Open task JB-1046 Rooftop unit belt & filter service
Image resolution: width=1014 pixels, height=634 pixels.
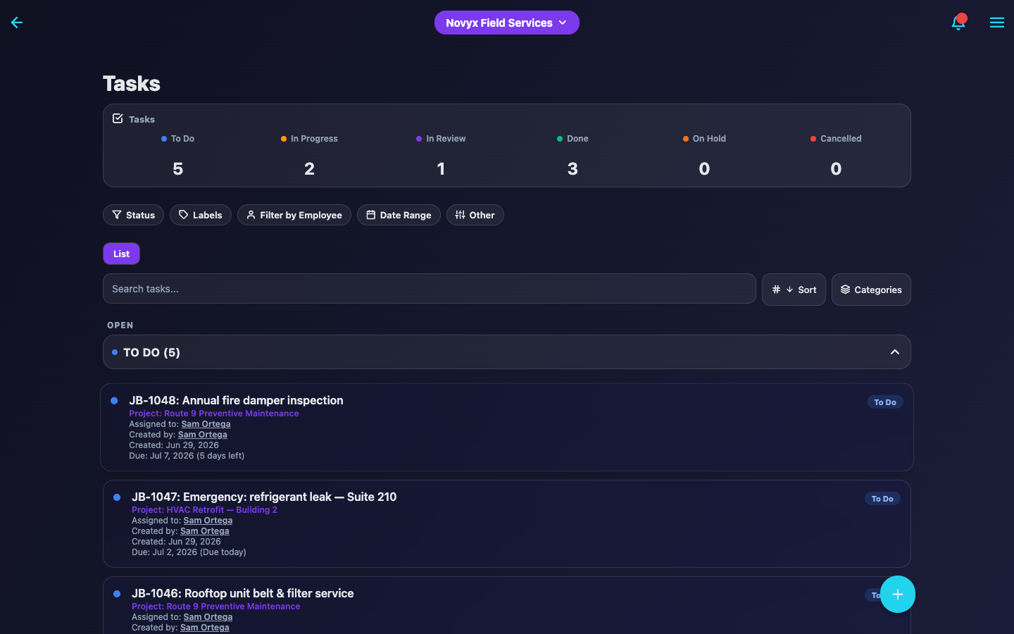[x=243, y=593]
